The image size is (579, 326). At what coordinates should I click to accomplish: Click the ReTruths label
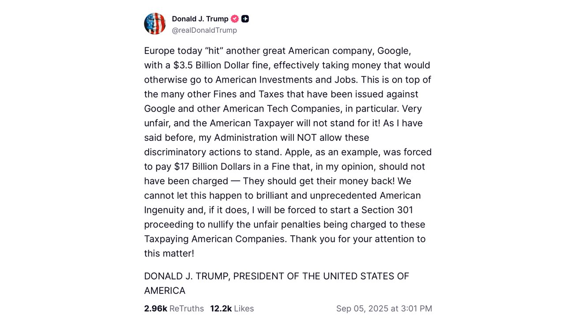pos(187,308)
